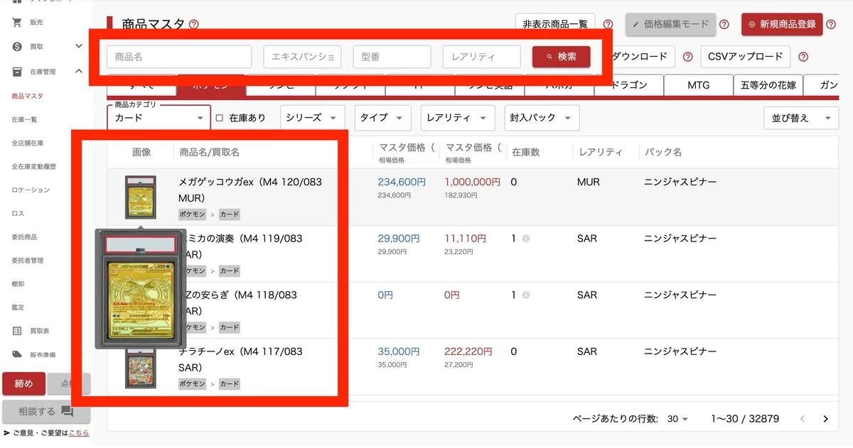The width and height of the screenshot is (853, 448).
Task: Open 全在庫変動履歴 in the sidebar
Action: coord(33,166)
